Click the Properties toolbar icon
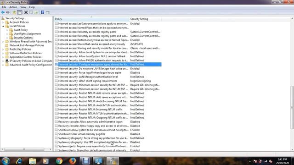This screenshot has height=165, width=294. point(31,12)
